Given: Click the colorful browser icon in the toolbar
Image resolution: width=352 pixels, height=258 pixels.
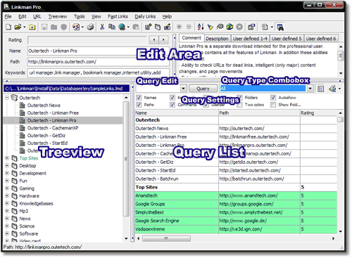Looking at the screenshot, I should click(x=76, y=27).
